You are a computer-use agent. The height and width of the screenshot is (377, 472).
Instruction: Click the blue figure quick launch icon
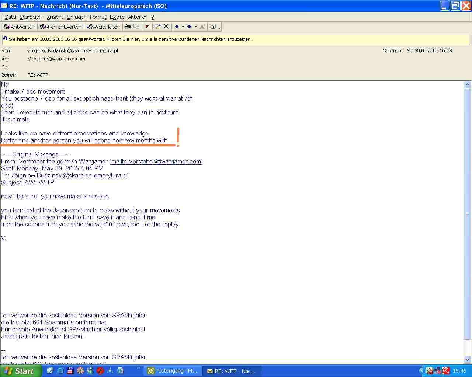point(110,371)
